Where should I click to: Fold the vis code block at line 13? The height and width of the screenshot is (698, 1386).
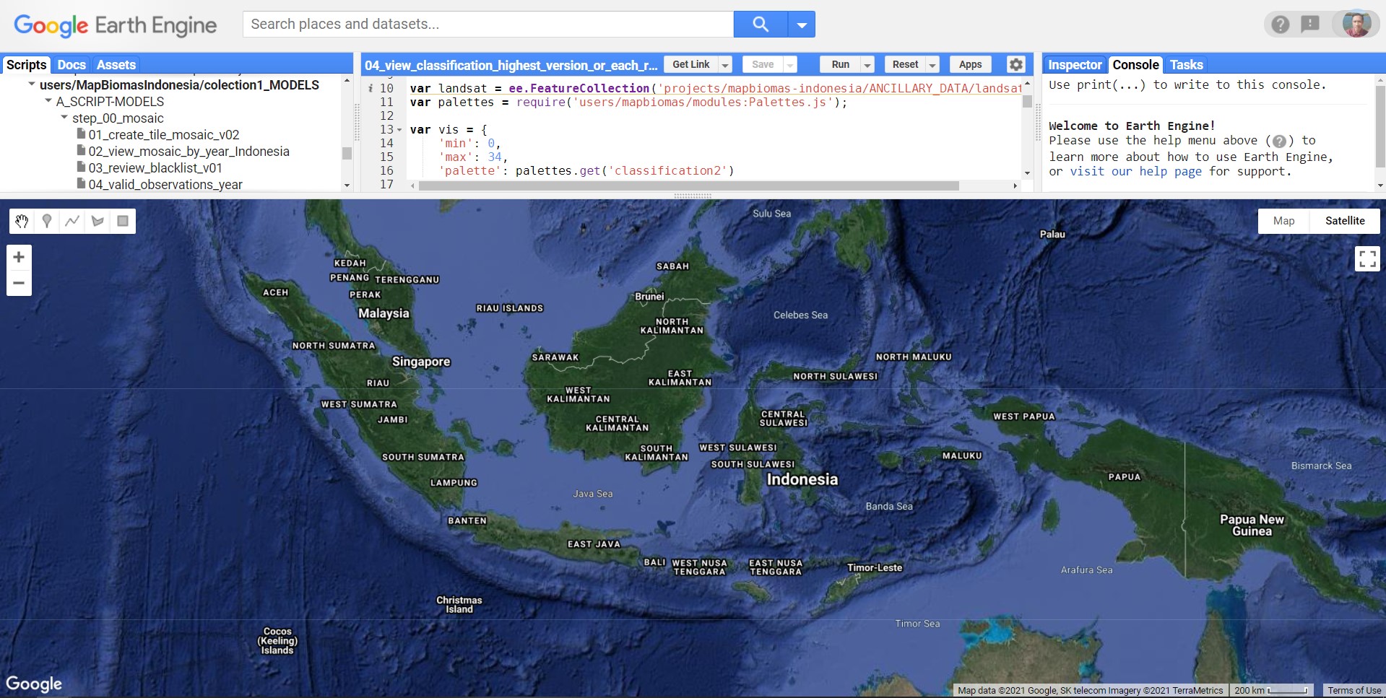[399, 130]
